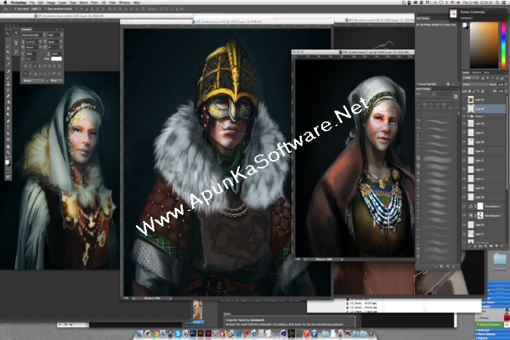Toggle the Auto-Select checkbox in the options bar
Viewport: 510px width, 340px height.
15,9
